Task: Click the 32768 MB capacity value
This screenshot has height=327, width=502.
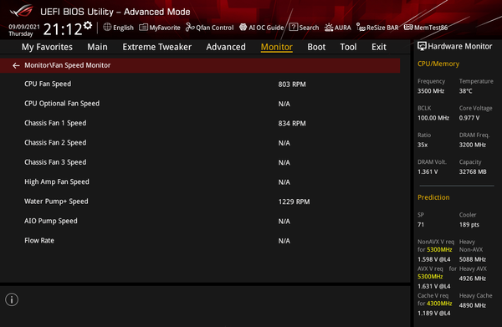Action: [x=473, y=171]
